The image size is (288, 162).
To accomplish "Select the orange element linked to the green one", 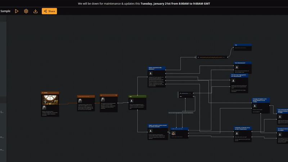I will click(109, 103).
